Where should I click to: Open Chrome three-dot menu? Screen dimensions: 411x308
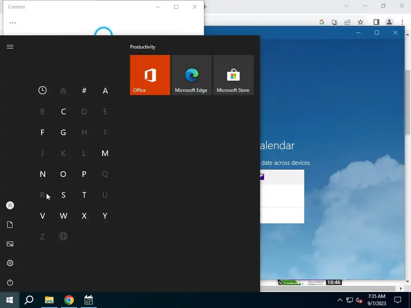tap(402, 22)
